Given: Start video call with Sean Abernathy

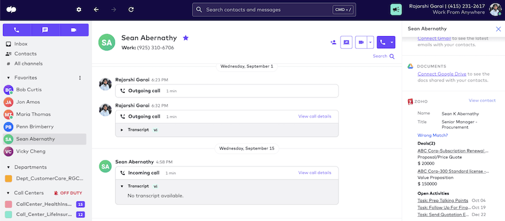Looking at the screenshot, I should [x=361, y=42].
